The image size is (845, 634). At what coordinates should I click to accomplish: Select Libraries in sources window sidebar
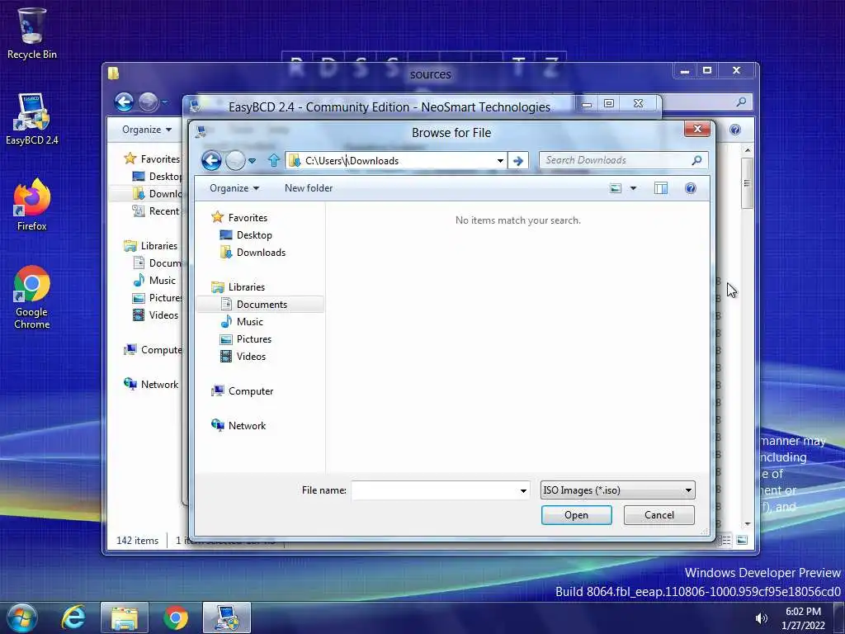(151, 245)
